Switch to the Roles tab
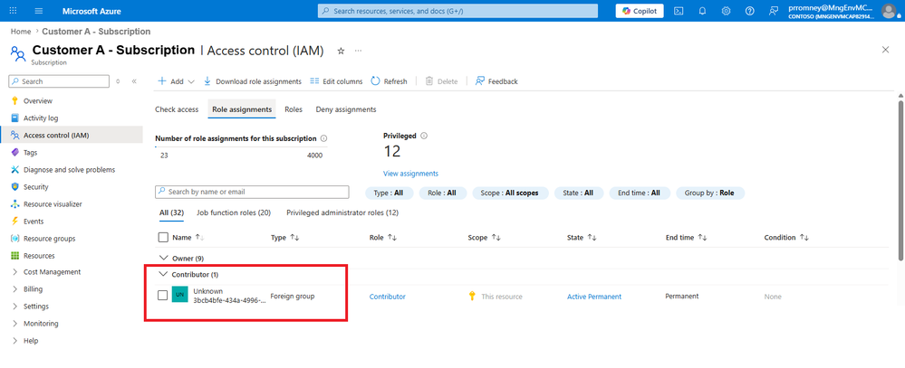The image size is (905, 368). point(294,109)
